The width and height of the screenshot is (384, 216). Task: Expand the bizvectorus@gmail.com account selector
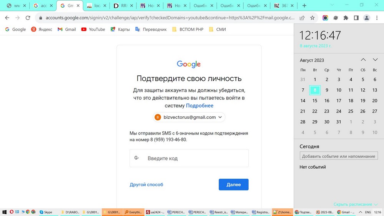(189, 117)
